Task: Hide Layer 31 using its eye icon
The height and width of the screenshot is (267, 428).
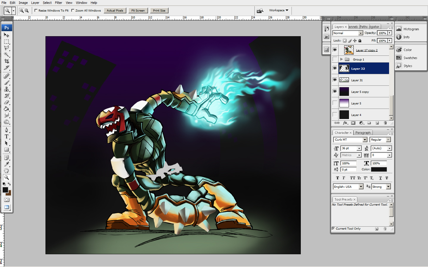Action: pyautogui.click(x=335, y=80)
